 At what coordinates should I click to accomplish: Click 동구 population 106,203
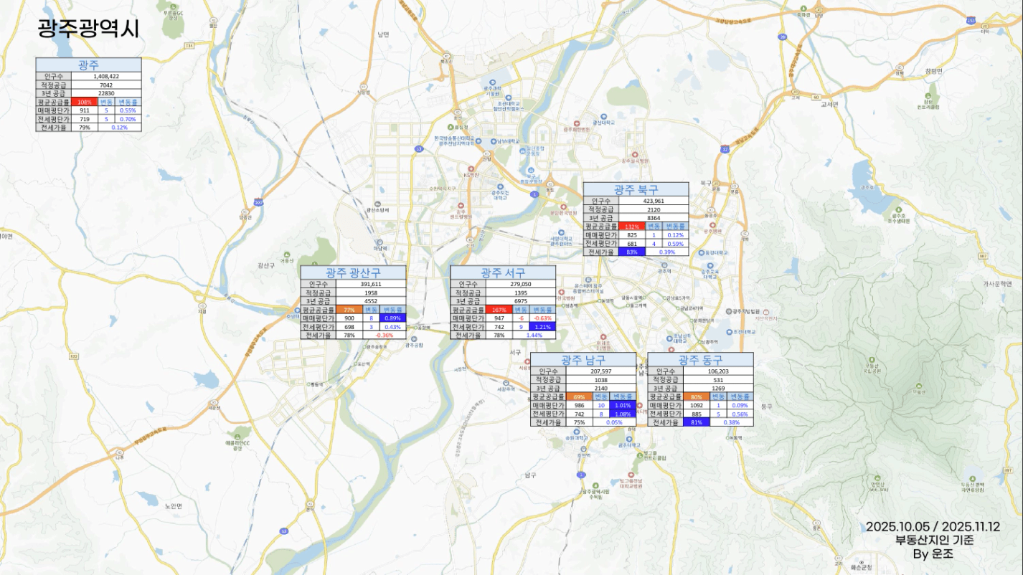click(719, 371)
